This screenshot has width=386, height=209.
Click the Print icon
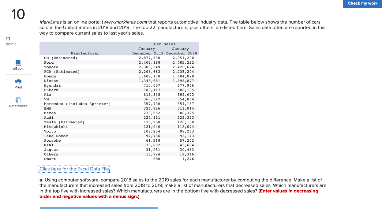tap(18, 84)
